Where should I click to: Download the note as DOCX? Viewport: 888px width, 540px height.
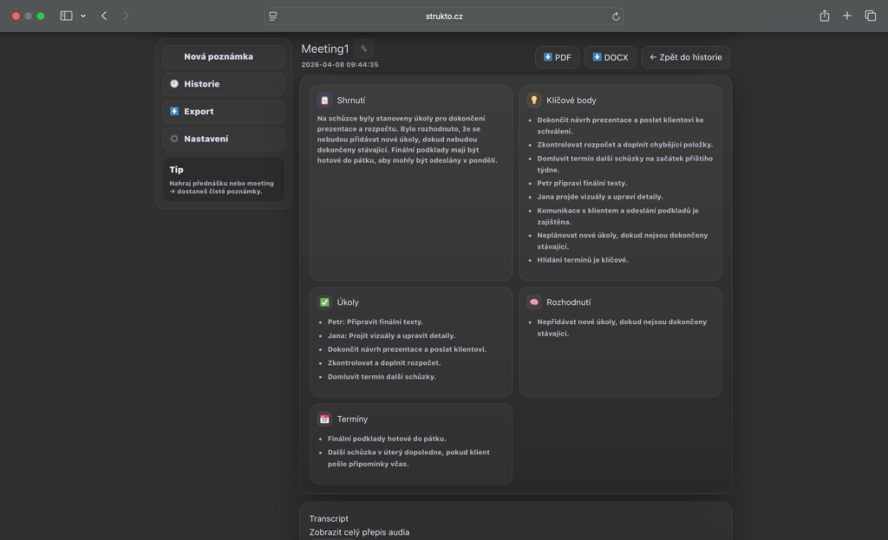pyautogui.click(x=610, y=57)
